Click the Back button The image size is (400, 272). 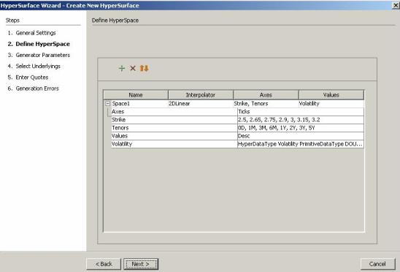pyautogui.click(x=104, y=264)
